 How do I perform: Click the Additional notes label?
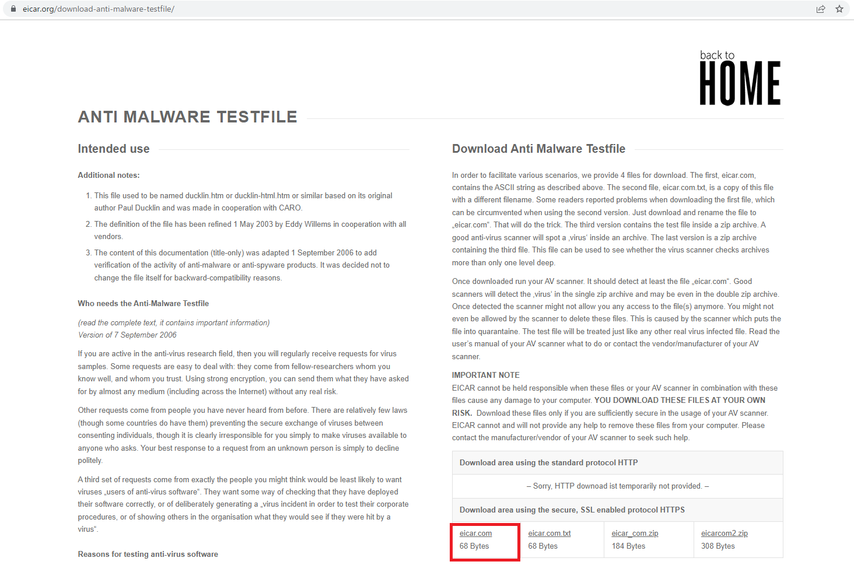coord(108,175)
